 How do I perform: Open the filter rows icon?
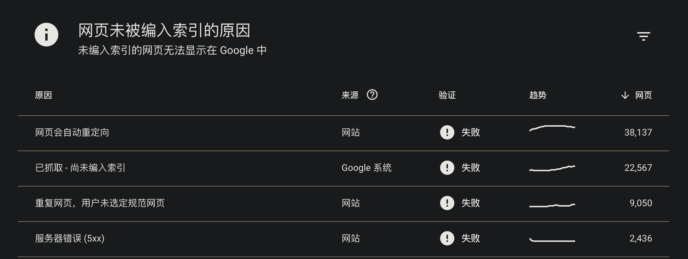point(643,36)
